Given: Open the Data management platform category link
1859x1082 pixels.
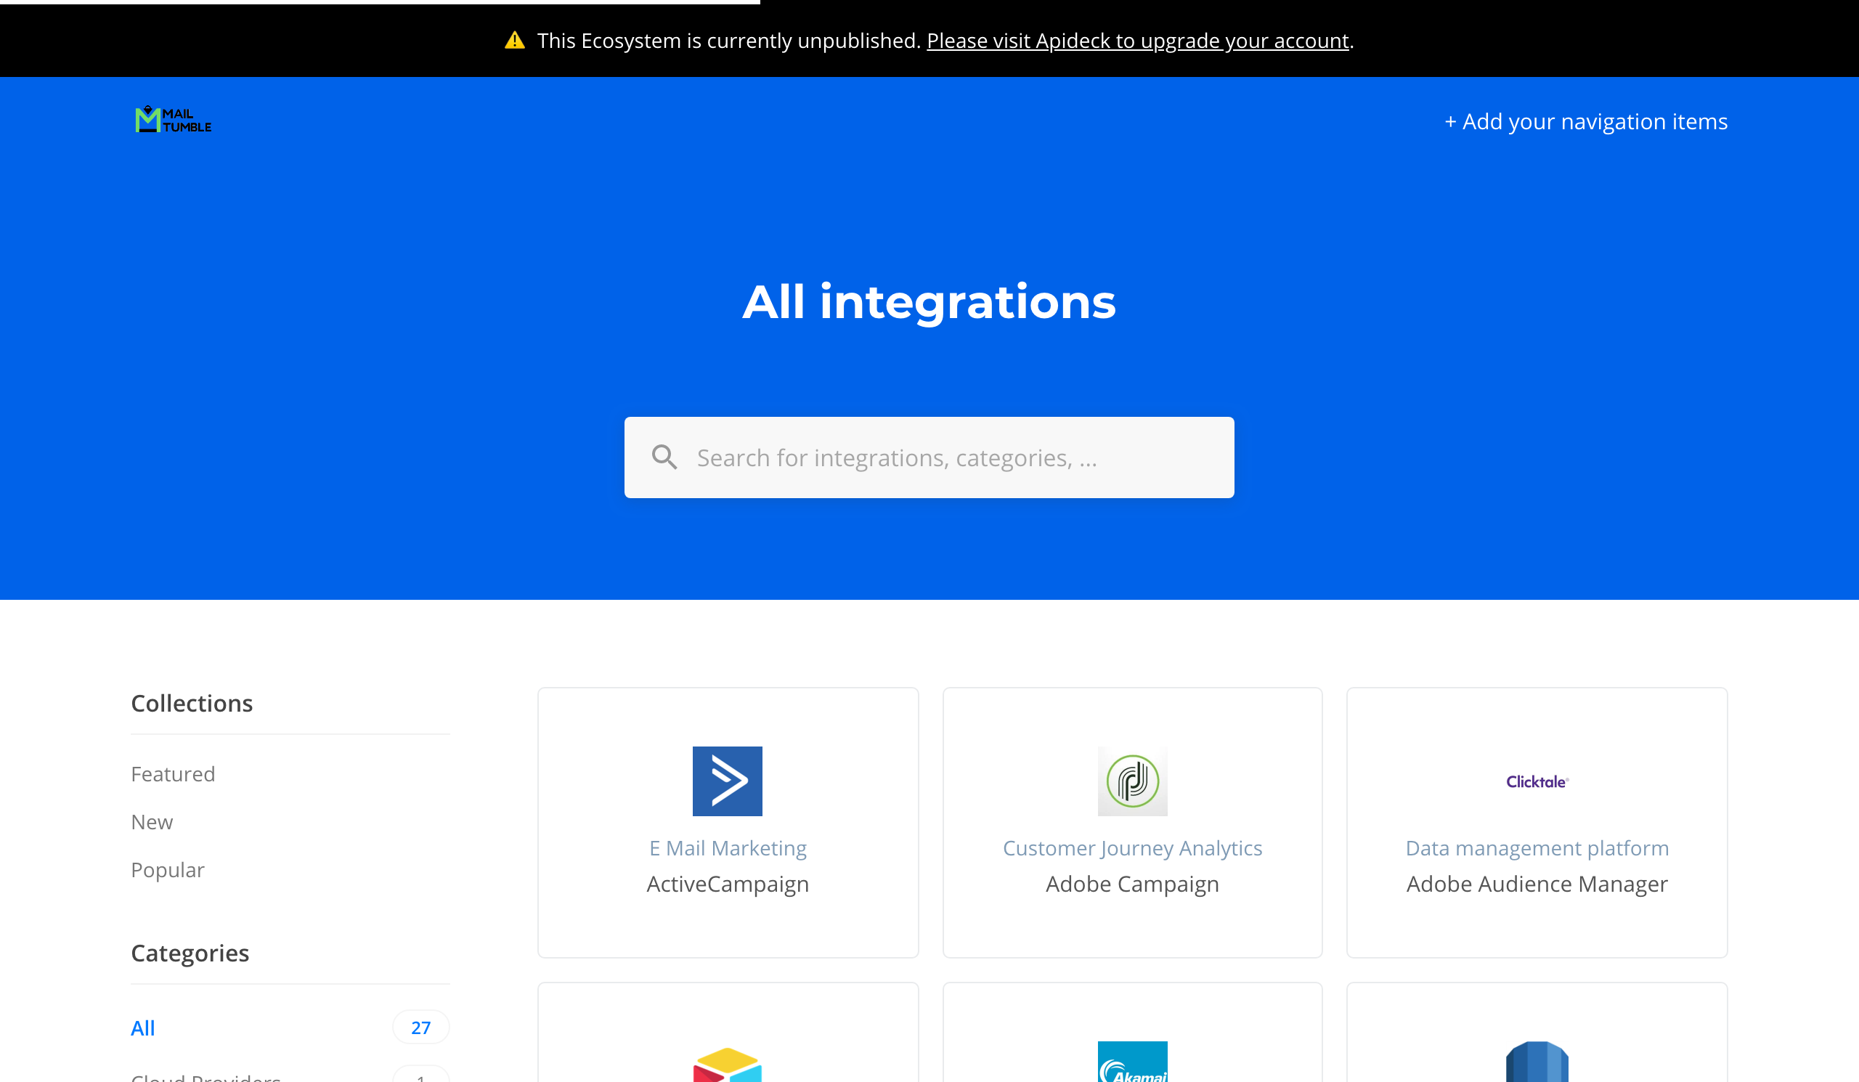Looking at the screenshot, I should 1537,848.
